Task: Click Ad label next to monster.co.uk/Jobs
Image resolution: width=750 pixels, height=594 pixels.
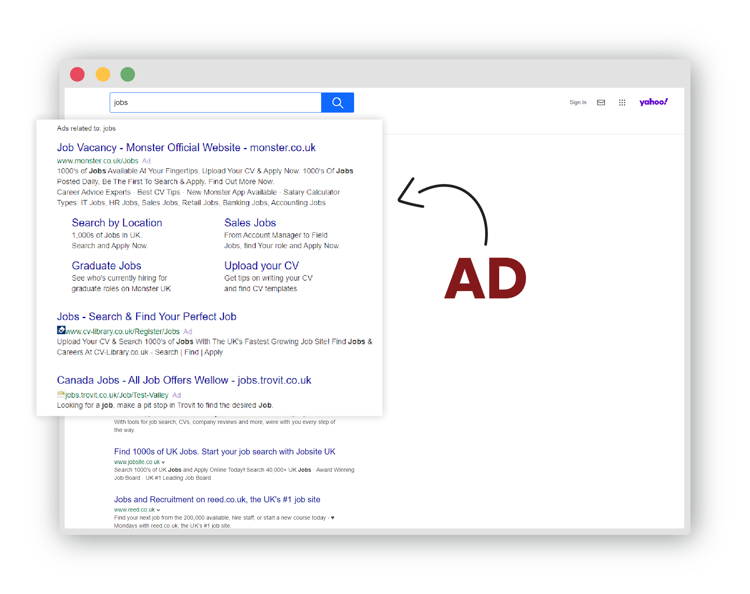Action: 146,161
